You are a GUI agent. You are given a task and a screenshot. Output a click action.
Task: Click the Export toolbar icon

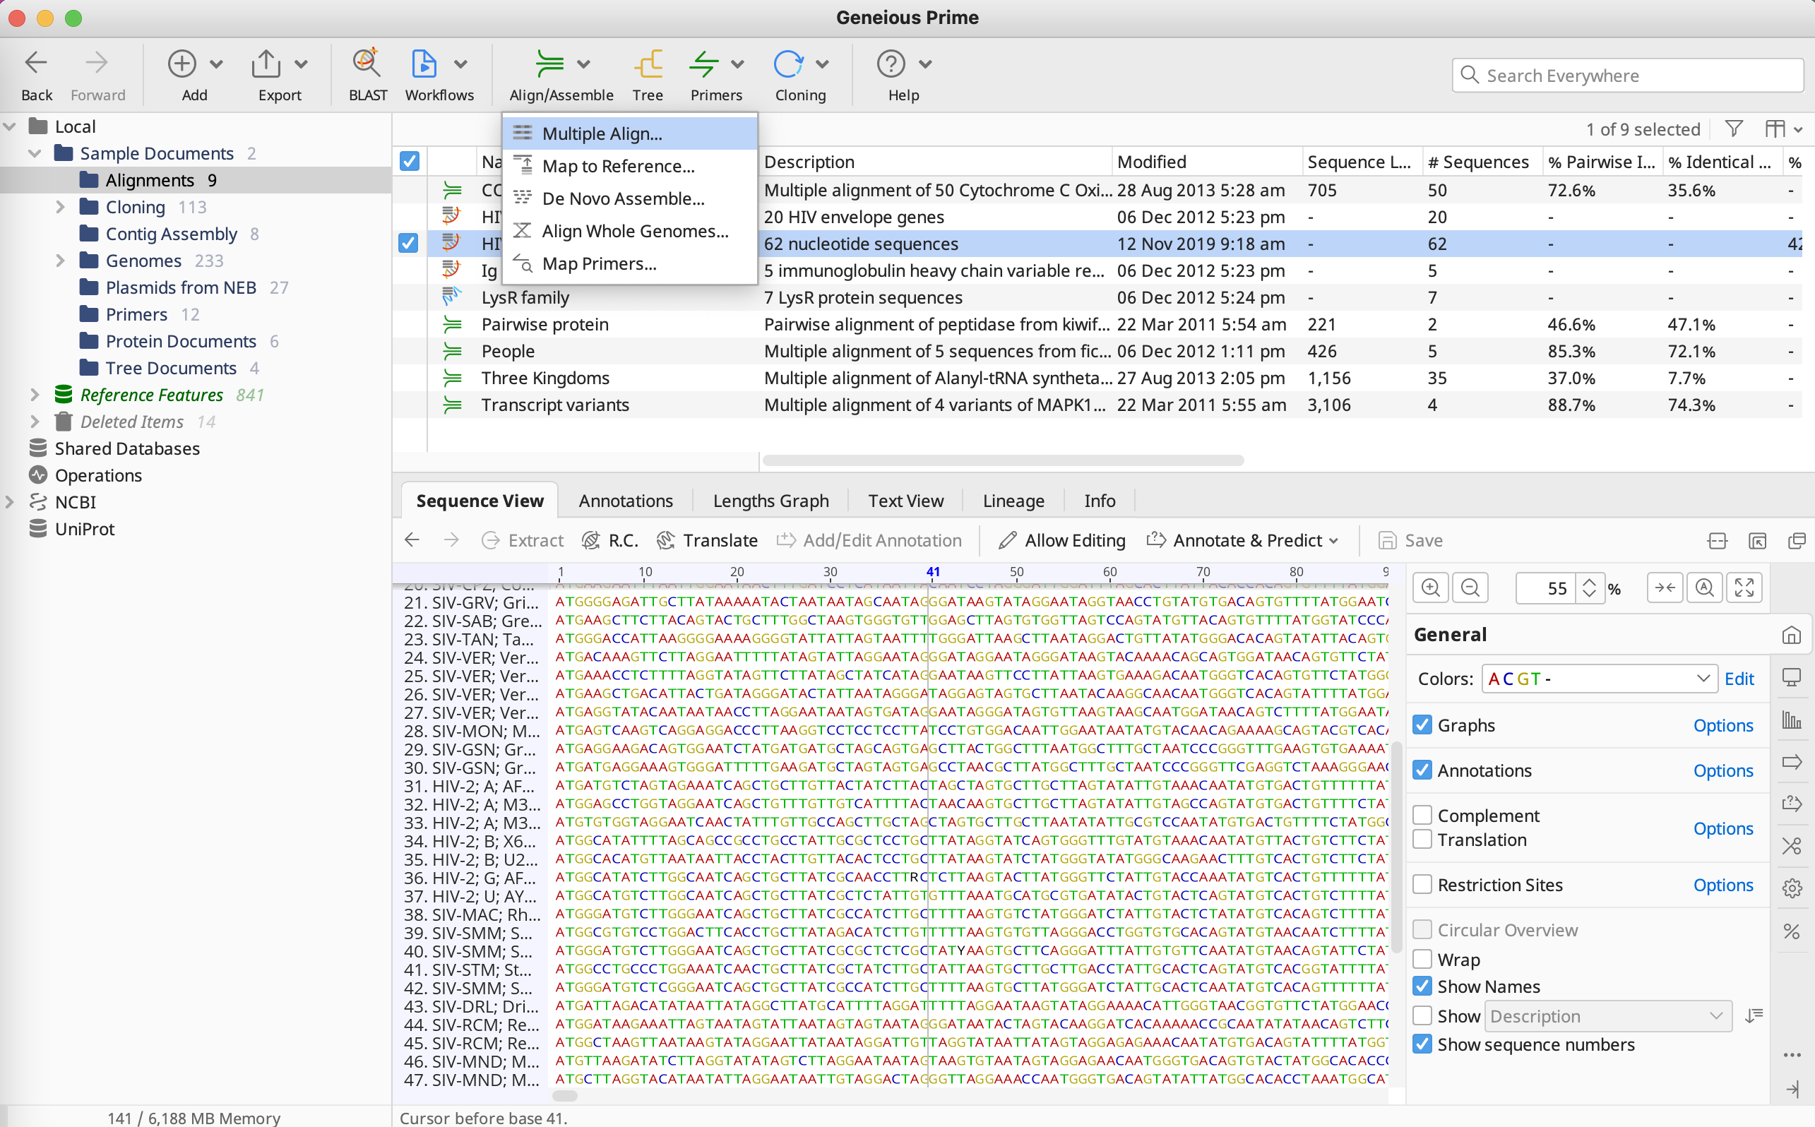pyautogui.click(x=266, y=65)
